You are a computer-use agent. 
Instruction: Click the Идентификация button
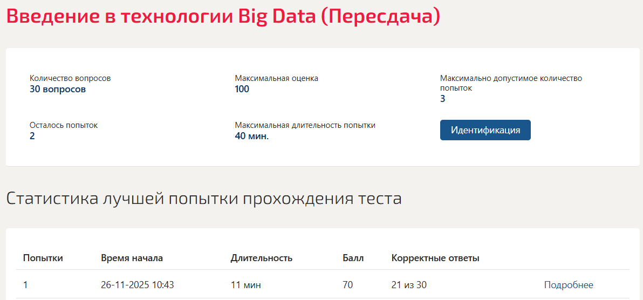tap(485, 130)
